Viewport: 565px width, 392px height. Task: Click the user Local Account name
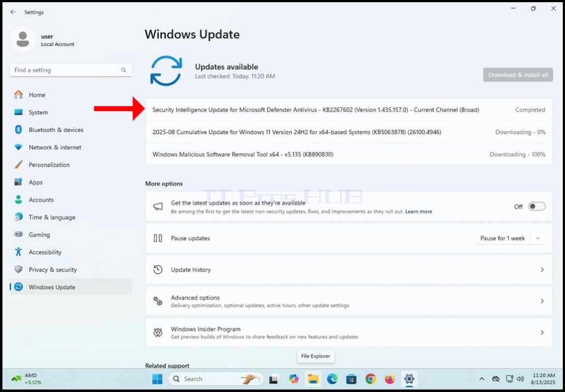[x=57, y=40]
